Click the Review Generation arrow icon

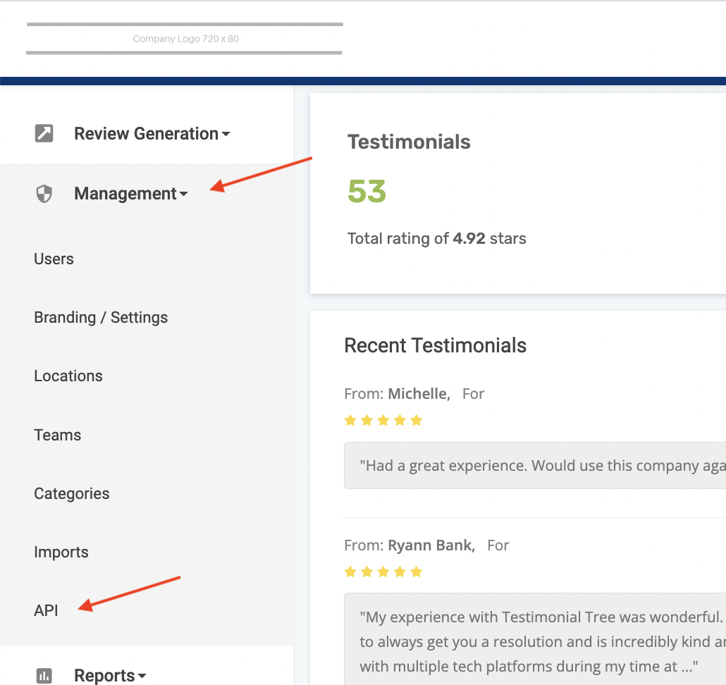[x=44, y=133]
